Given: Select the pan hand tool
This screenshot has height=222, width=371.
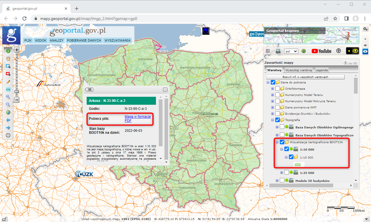Looking at the screenshot, I should pyautogui.click(x=8, y=58).
